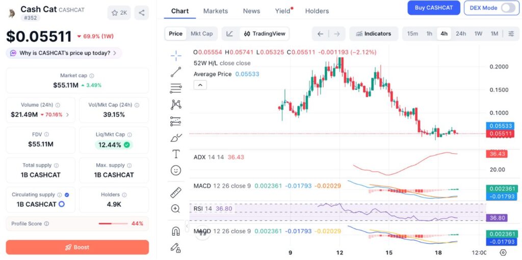Click the #352 rank badge
Viewport: 522px width, 260px height.
point(30,18)
